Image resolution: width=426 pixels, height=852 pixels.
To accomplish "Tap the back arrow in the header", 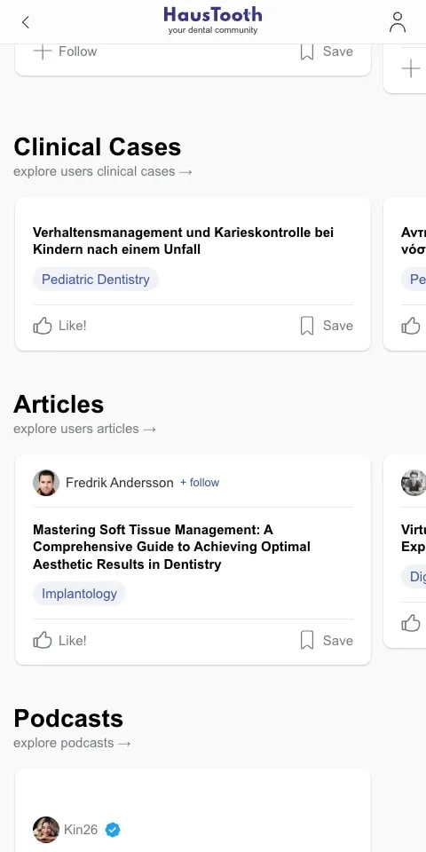I will click(26, 22).
